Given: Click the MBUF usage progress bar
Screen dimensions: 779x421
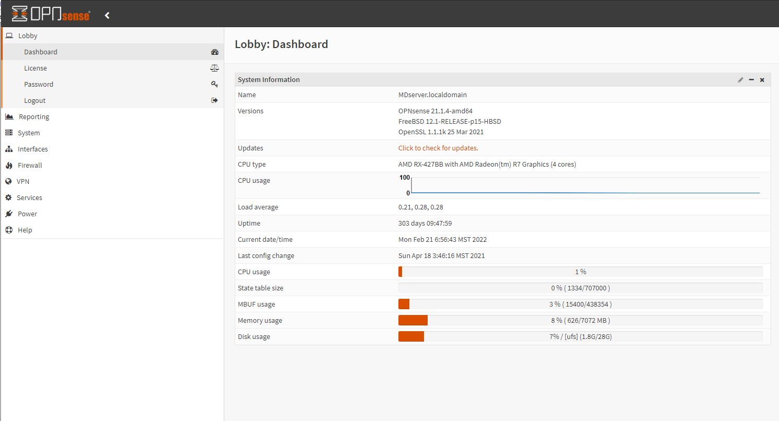Looking at the screenshot, I should click(580, 305).
